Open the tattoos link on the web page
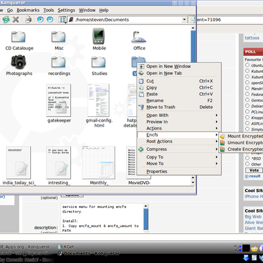 coord(252,37)
